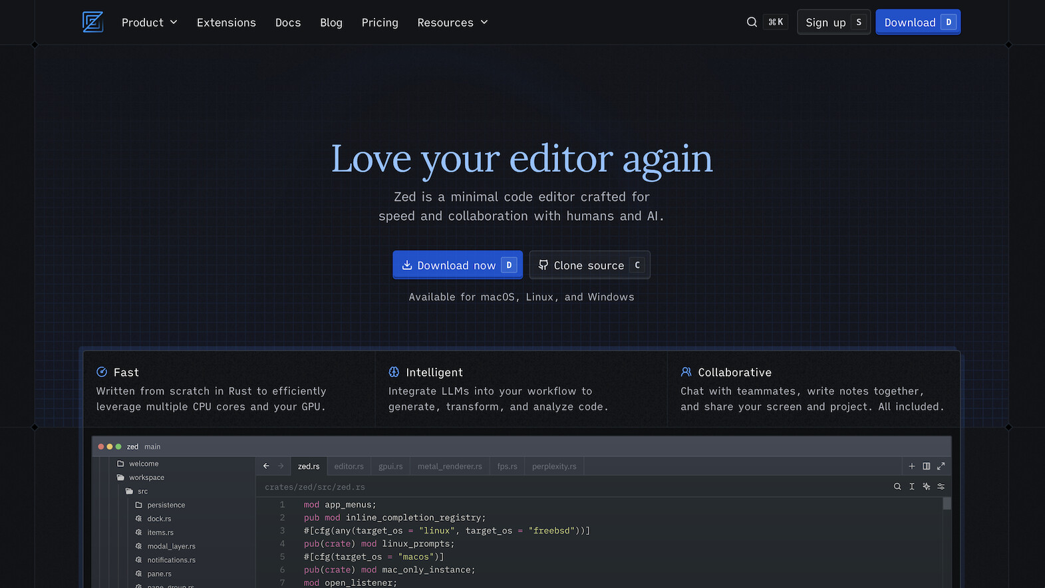Click code line 'mod app_menus;'

pyautogui.click(x=340, y=505)
